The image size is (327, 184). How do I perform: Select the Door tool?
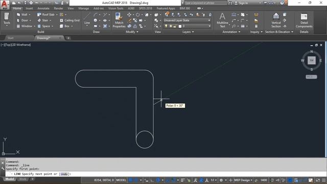22,20
